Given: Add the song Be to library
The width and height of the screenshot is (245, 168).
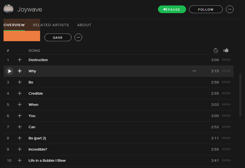Looking at the screenshot, I should coord(20,82).
